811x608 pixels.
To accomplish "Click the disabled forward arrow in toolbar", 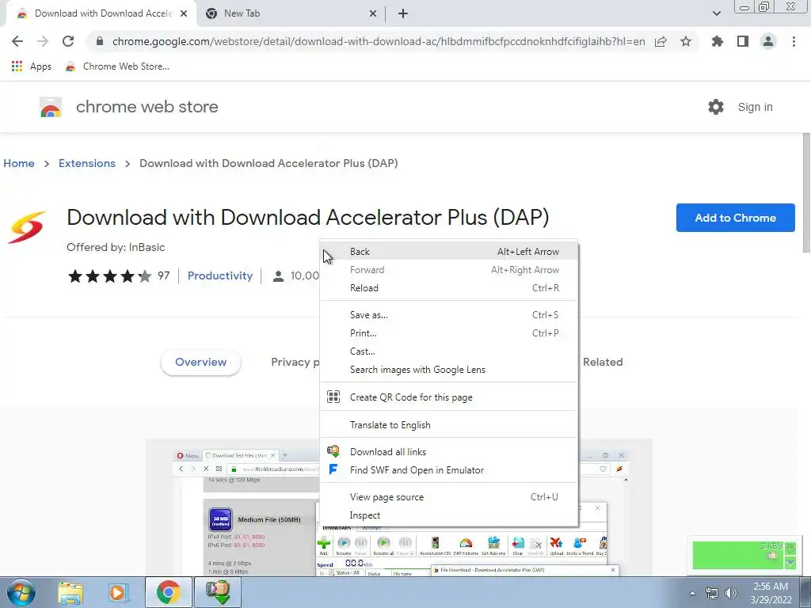I will pos(43,41).
